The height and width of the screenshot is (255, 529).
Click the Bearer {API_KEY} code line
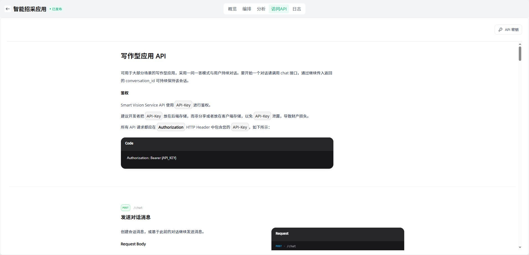pos(152,158)
